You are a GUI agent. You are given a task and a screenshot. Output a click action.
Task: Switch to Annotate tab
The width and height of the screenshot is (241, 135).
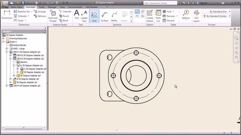pos(31,7)
